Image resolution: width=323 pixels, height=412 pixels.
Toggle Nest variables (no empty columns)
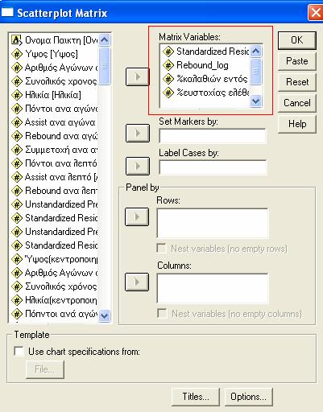point(162,314)
